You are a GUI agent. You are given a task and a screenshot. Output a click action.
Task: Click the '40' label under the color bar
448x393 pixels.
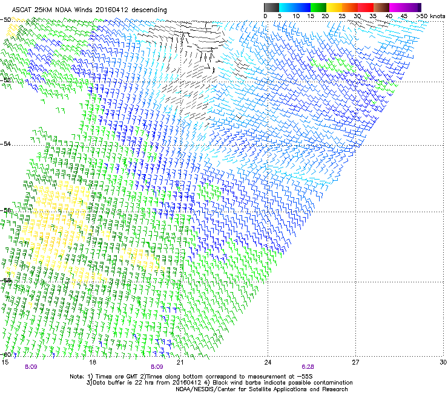[x=389, y=16]
